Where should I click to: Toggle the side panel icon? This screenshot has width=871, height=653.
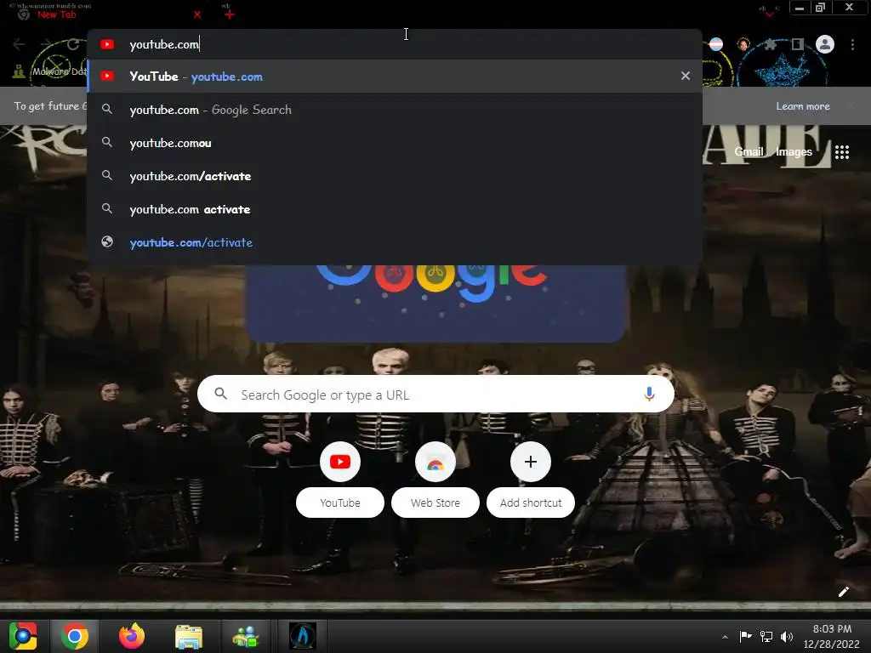tap(797, 44)
